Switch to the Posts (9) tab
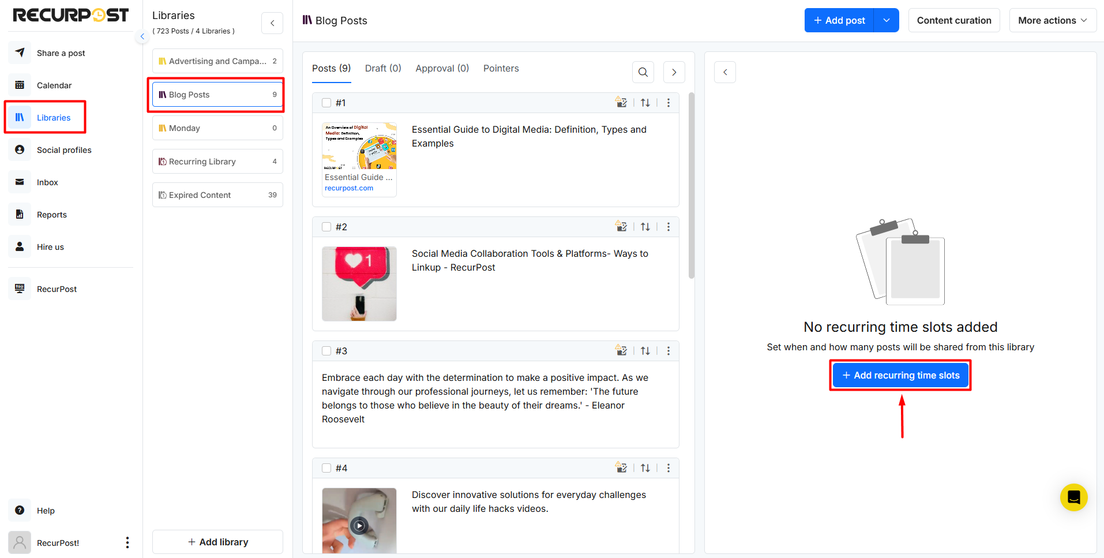 (332, 68)
